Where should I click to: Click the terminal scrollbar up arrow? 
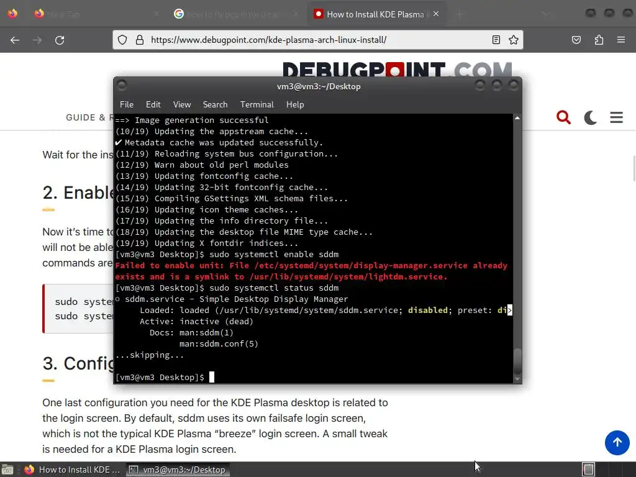coord(517,118)
